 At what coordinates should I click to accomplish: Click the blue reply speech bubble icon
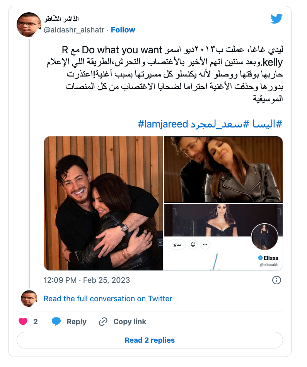coord(56,321)
